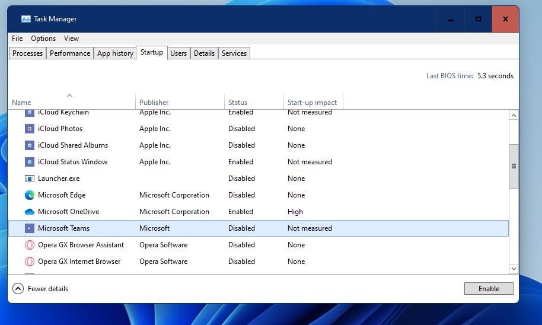This screenshot has width=542, height=325.
Task: Click Disabled status in Launcher.exe row
Action: point(241,179)
